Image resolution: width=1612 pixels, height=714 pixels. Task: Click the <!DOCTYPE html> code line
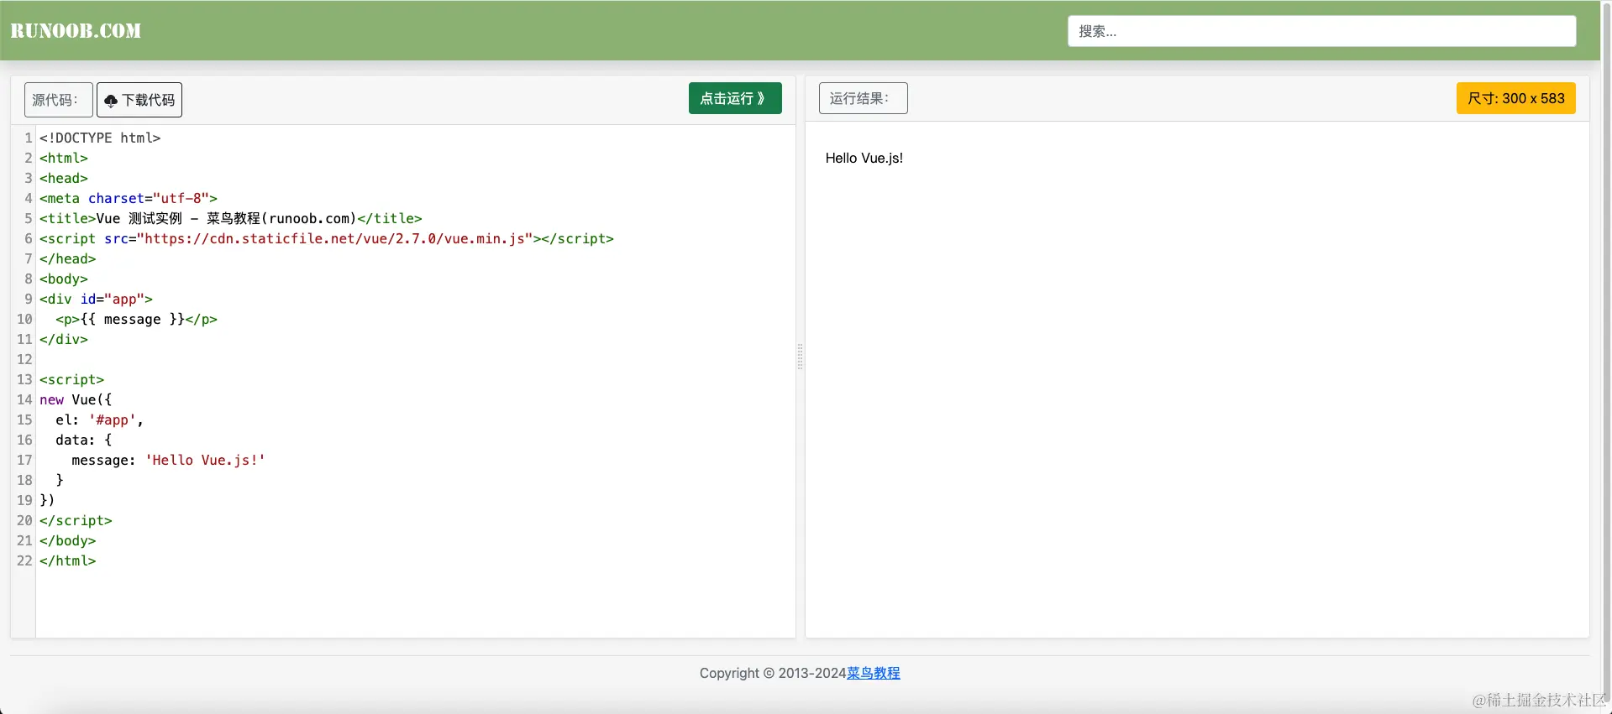click(x=100, y=138)
